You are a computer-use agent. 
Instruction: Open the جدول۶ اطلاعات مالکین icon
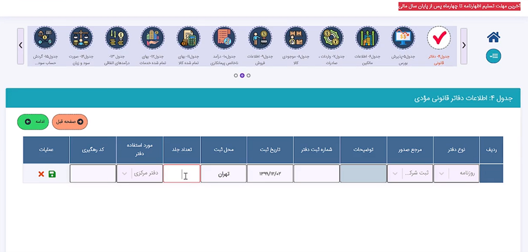[367, 38]
